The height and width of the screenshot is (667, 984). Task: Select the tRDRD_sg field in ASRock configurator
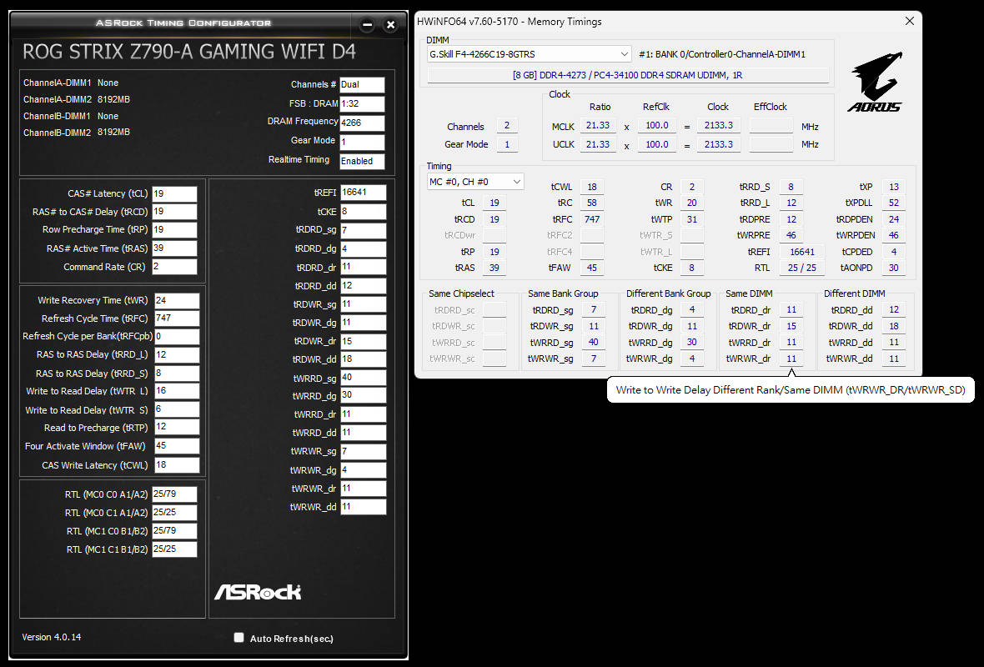click(x=363, y=230)
